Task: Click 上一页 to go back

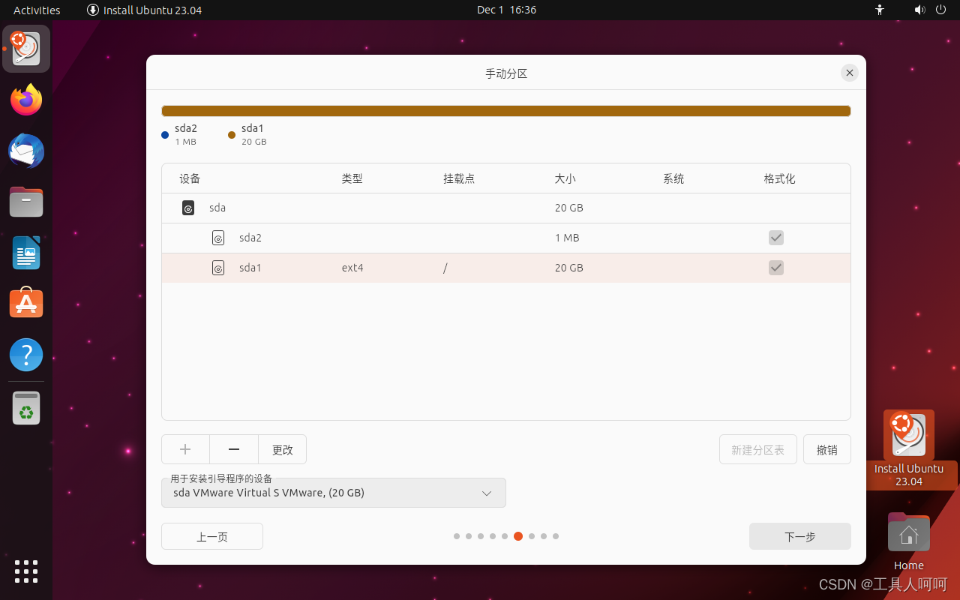Action: [x=212, y=536]
